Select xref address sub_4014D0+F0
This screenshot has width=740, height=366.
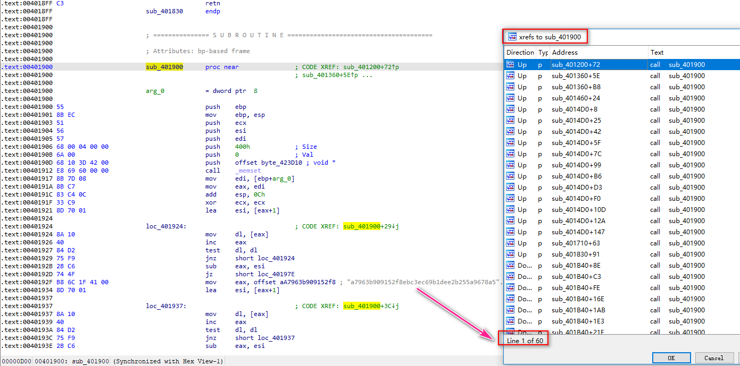click(576, 198)
